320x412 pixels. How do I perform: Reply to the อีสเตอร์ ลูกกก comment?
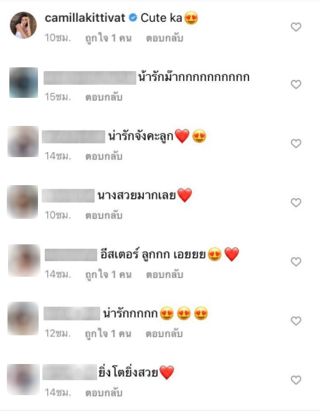pos(164,275)
